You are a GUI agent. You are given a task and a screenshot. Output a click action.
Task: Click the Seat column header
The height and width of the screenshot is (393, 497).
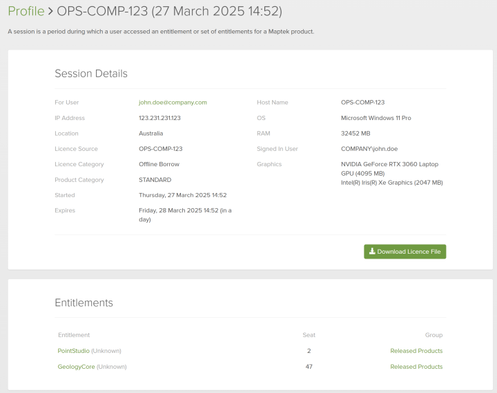(309, 335)
